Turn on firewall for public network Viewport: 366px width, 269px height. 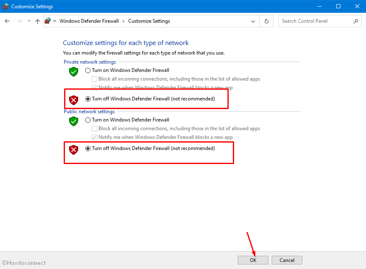(88, 120)
